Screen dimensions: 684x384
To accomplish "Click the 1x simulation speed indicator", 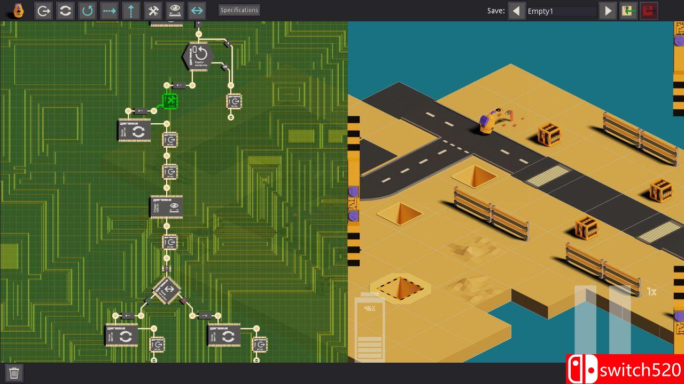I will [x=651, y=292].
